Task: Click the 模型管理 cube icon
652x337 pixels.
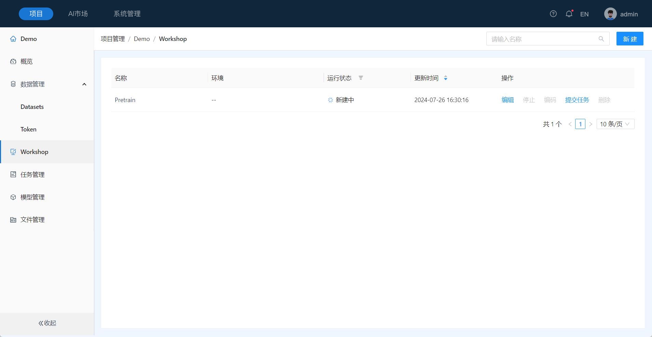Action: 13,197
